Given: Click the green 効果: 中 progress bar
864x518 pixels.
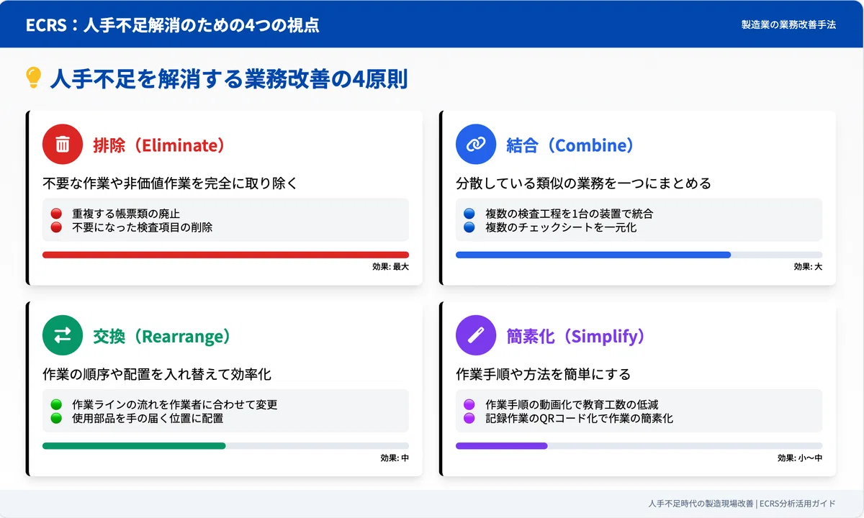Looking at the screenshot, I should [225, 445].
